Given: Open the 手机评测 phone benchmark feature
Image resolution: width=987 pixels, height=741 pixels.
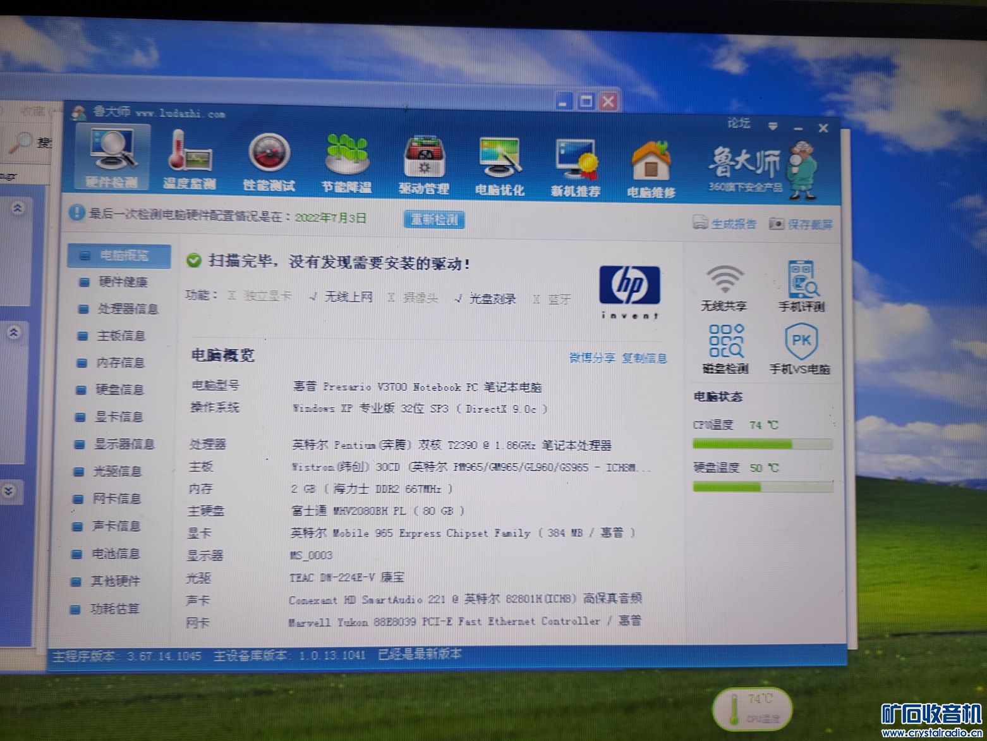Looking at the screenshot, I should [x=801, y=286].
